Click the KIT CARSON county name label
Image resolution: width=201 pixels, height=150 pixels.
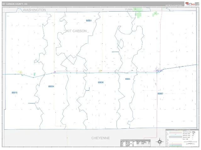click(77, 31)
